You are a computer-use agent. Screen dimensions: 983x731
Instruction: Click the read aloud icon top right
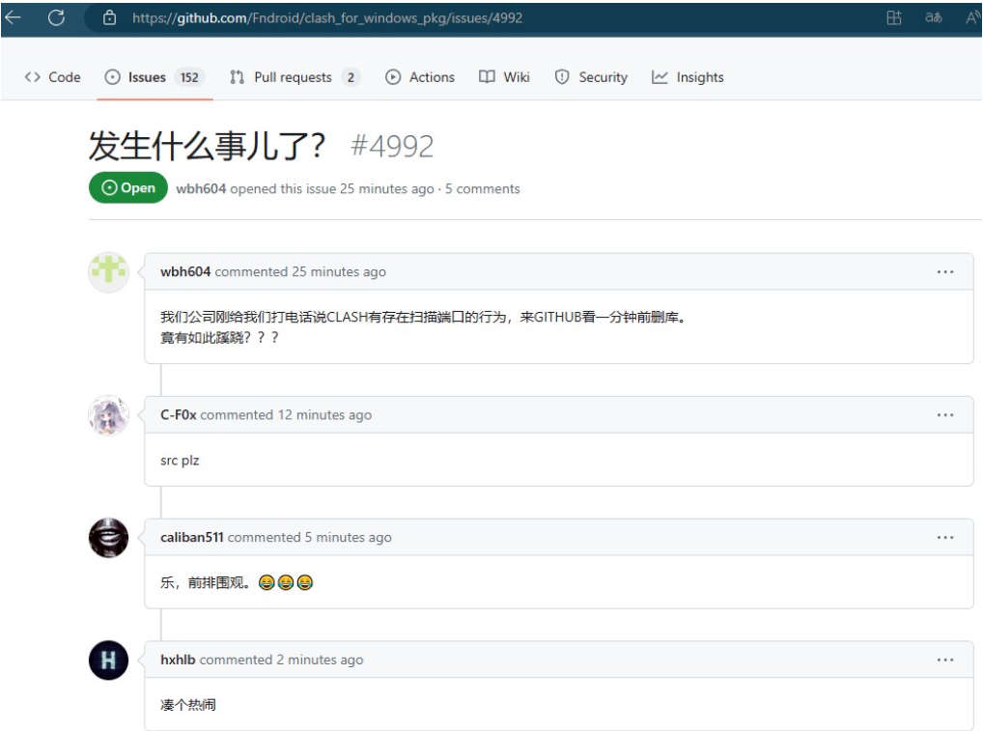point(970,17)
